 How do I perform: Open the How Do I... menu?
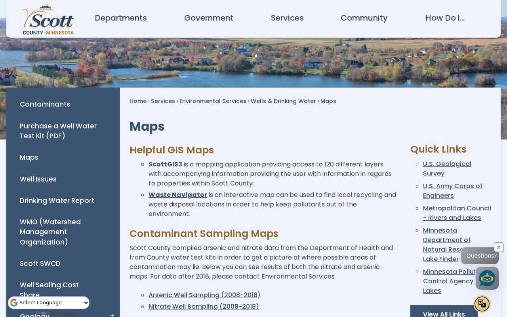click(445, 18)
